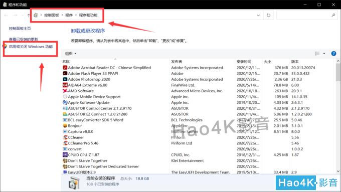This screenshot has width=341, height=192.
Task: Sort by the 安装时间 column header
Action: pyautogui.click(x=244, y=62)
